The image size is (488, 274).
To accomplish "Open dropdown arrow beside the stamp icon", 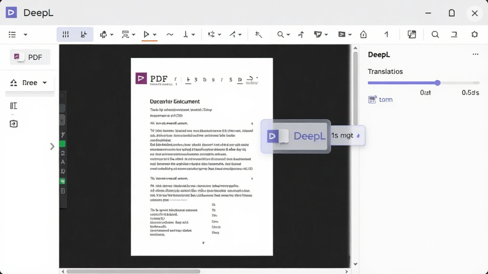I will pos(112,35).
